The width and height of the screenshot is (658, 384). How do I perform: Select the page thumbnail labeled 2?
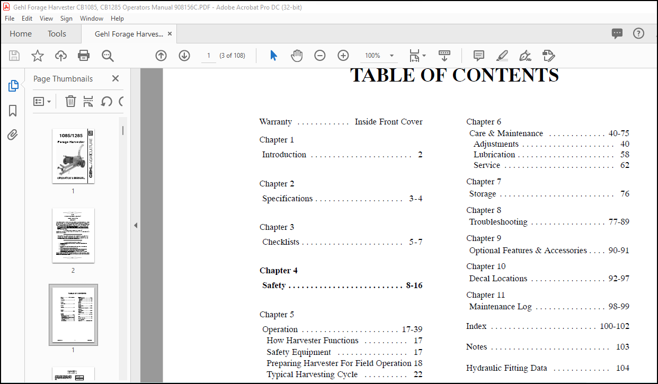[73, 236]
